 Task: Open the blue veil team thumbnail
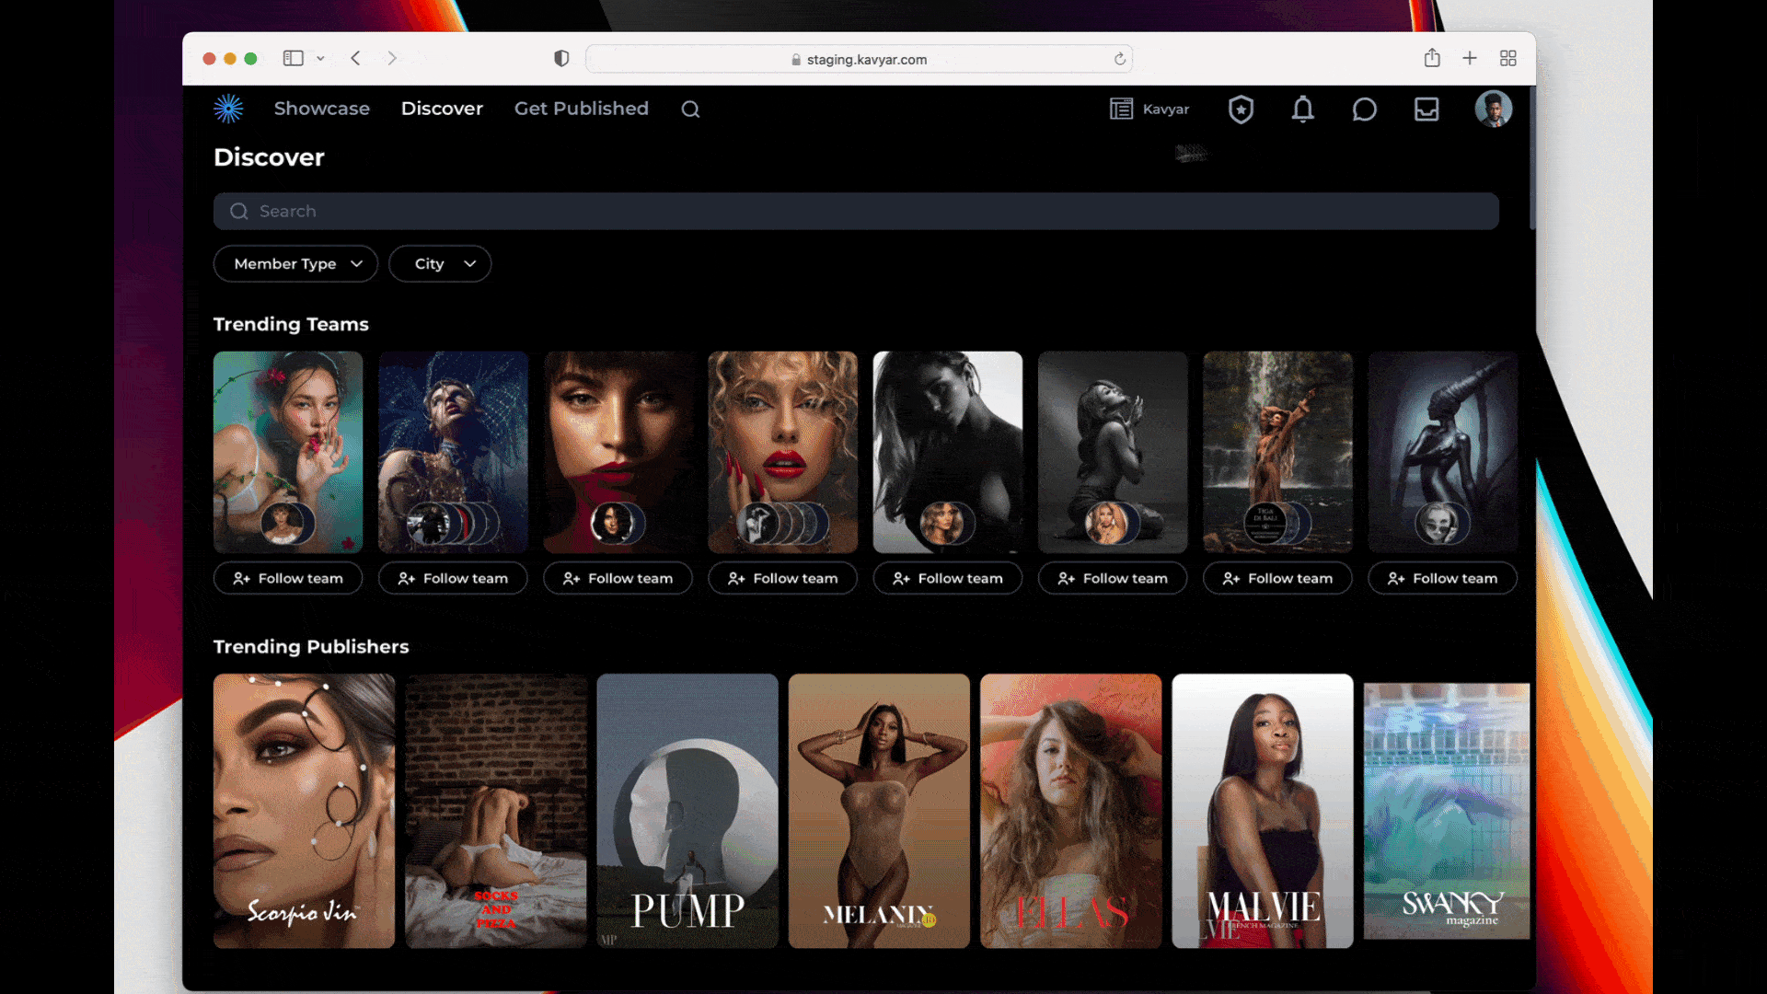(x=453, y=452)
